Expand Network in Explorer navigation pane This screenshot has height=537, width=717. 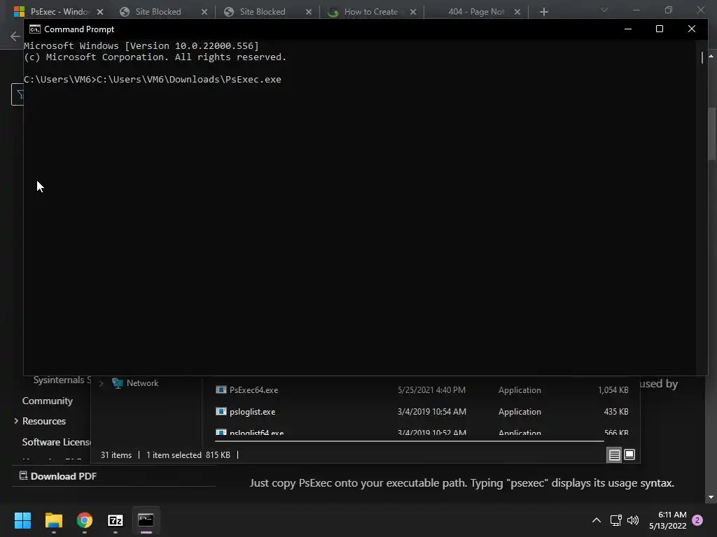102,383
